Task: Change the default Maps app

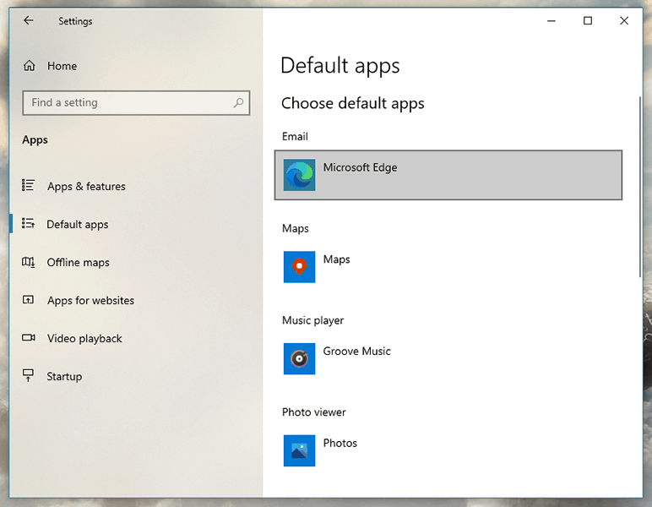Action: point(448,267)
